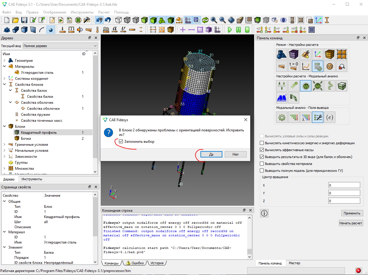Click the (e) output fields icon
Image resolution: width=368 pixels, height=275 pixels.
(329, 118)
